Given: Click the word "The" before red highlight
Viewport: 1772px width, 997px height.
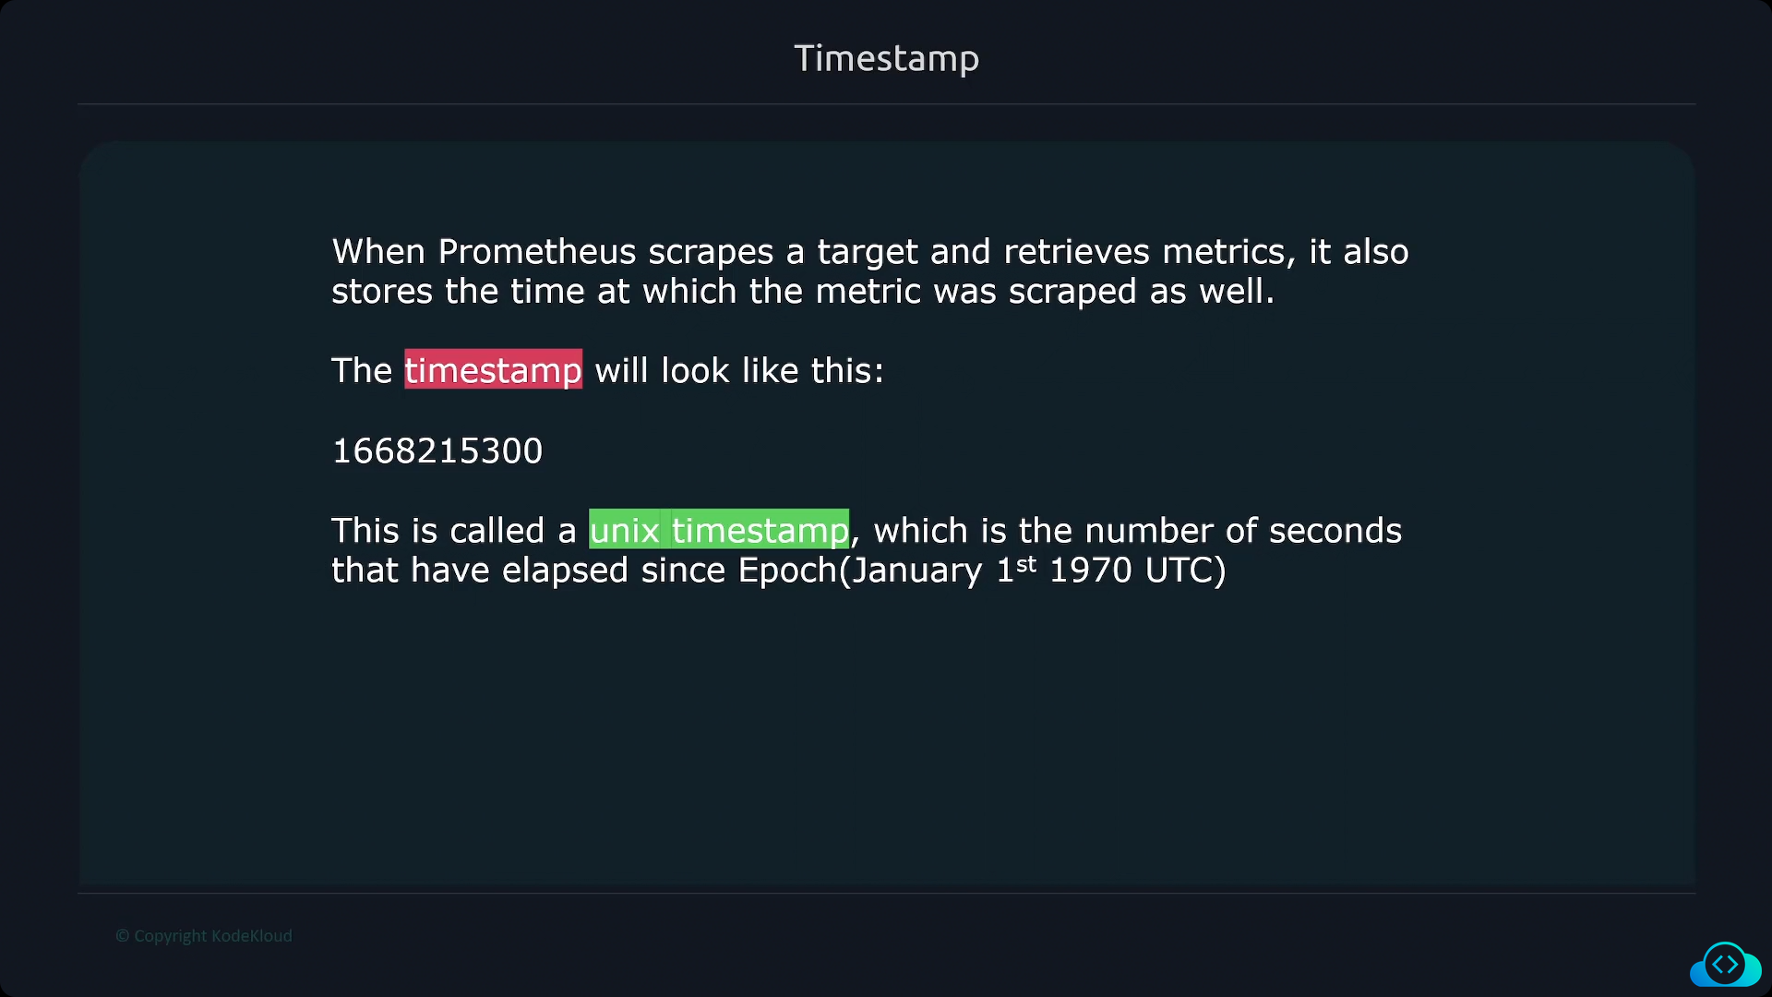Looking at the screenshot, I should pyautogui.click(x=362, y=370).
